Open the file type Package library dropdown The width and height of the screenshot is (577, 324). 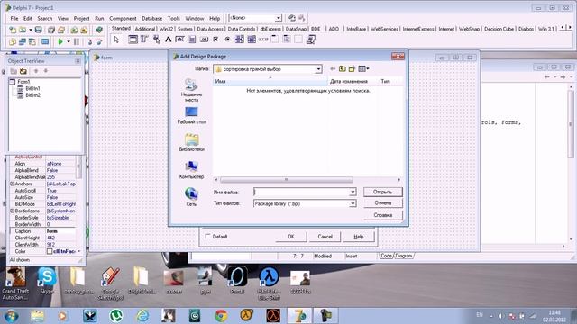(x=353, y=203)
